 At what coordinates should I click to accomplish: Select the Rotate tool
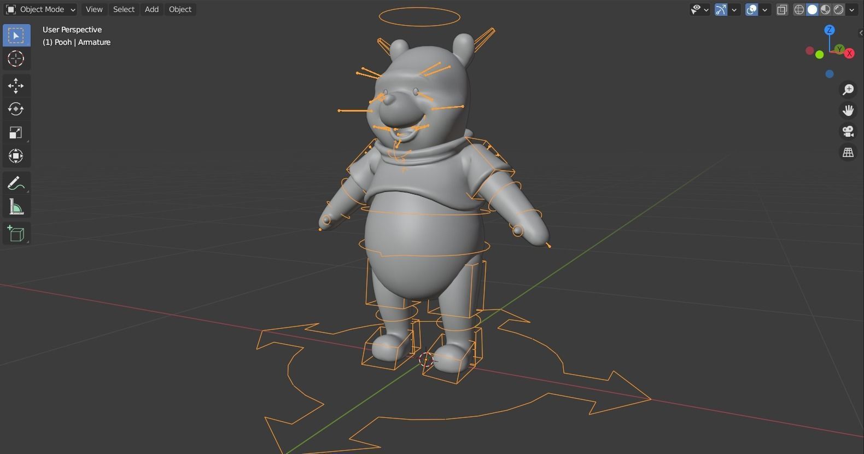[16, 109]
